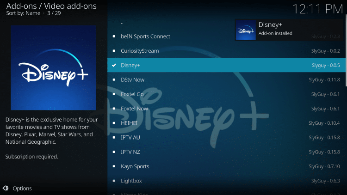Click the bullet icon beside CuriosityStream
The image size is (347, 195).
click(x=114, y=51)
